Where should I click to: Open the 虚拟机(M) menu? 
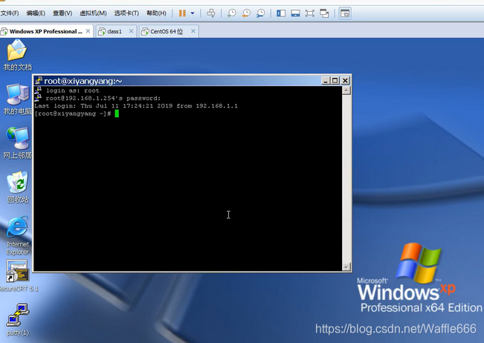[93, 13]
